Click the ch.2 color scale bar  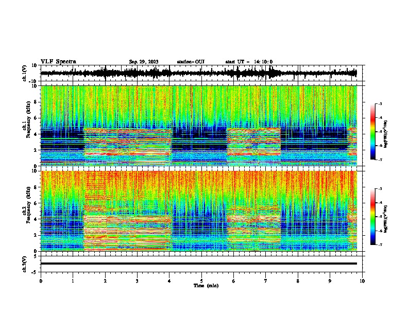[372, 217]
